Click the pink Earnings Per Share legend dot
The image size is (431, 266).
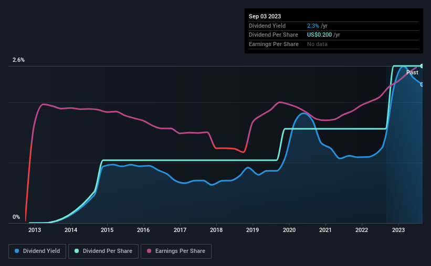pos(149,251)
